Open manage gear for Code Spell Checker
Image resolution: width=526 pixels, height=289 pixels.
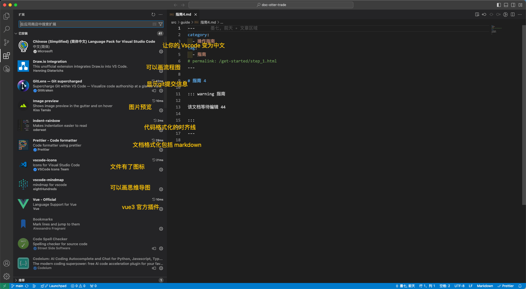161,248
